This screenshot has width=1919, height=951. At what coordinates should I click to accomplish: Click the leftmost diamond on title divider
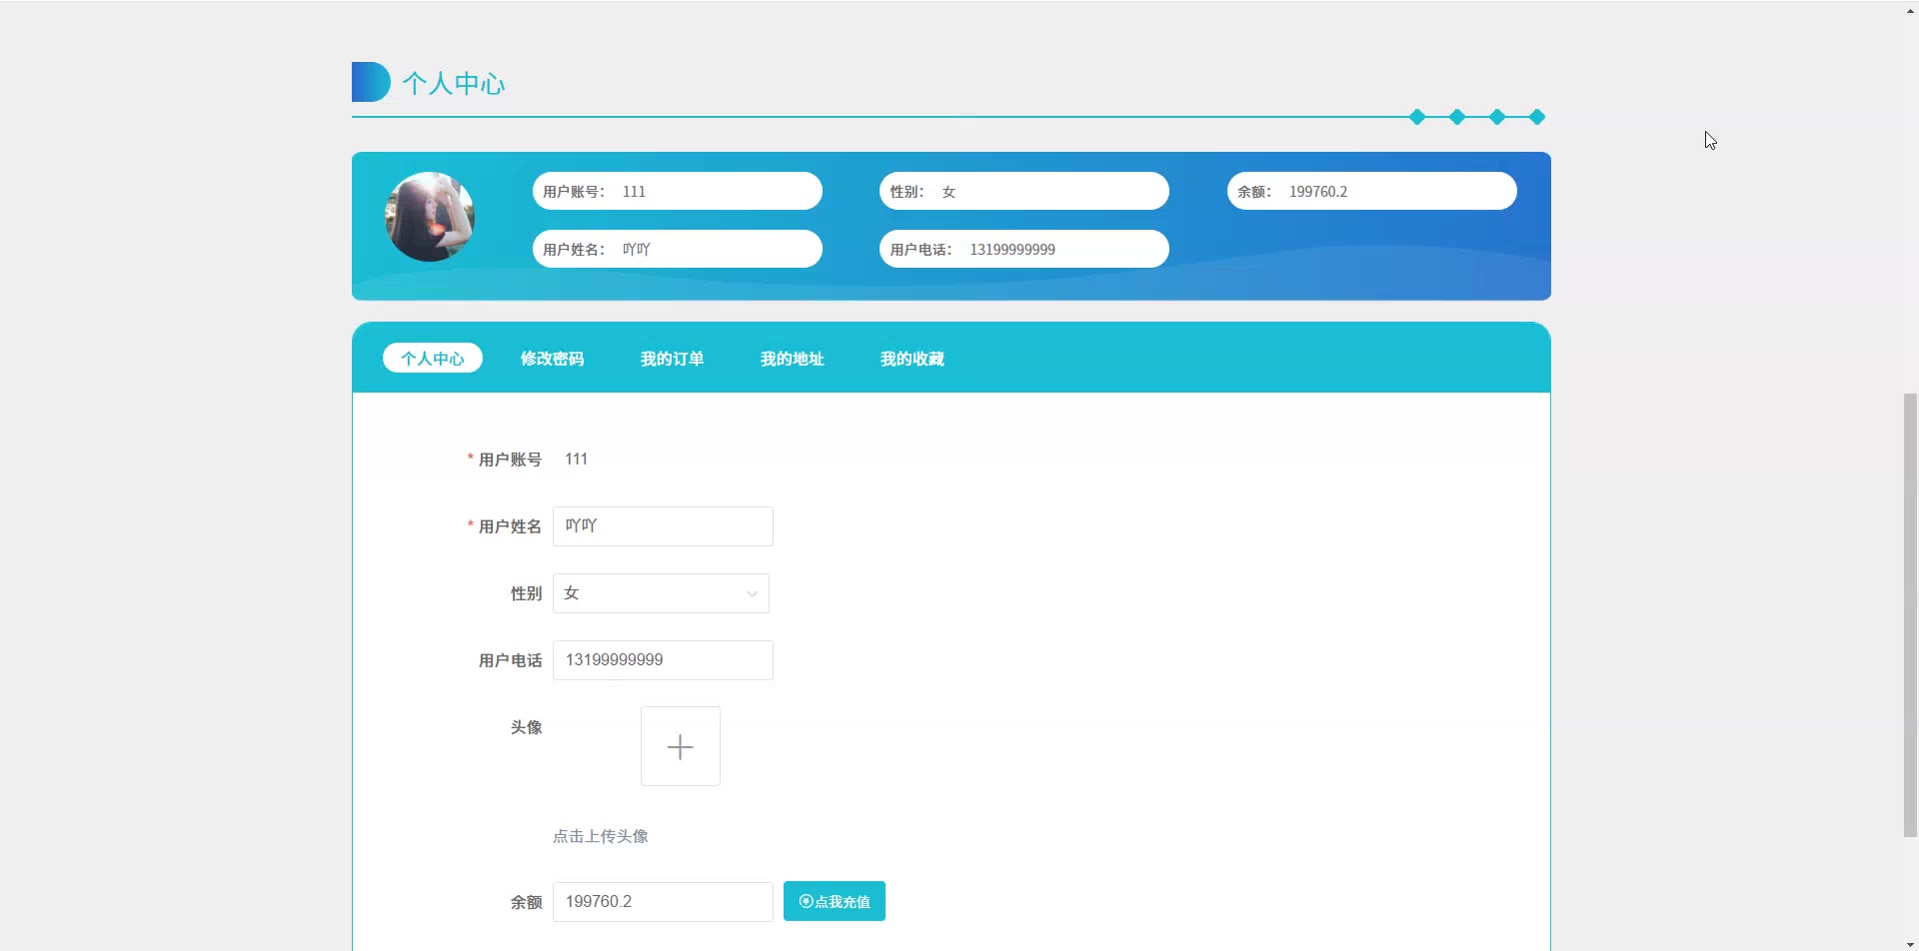click(x=1417, y=117)
